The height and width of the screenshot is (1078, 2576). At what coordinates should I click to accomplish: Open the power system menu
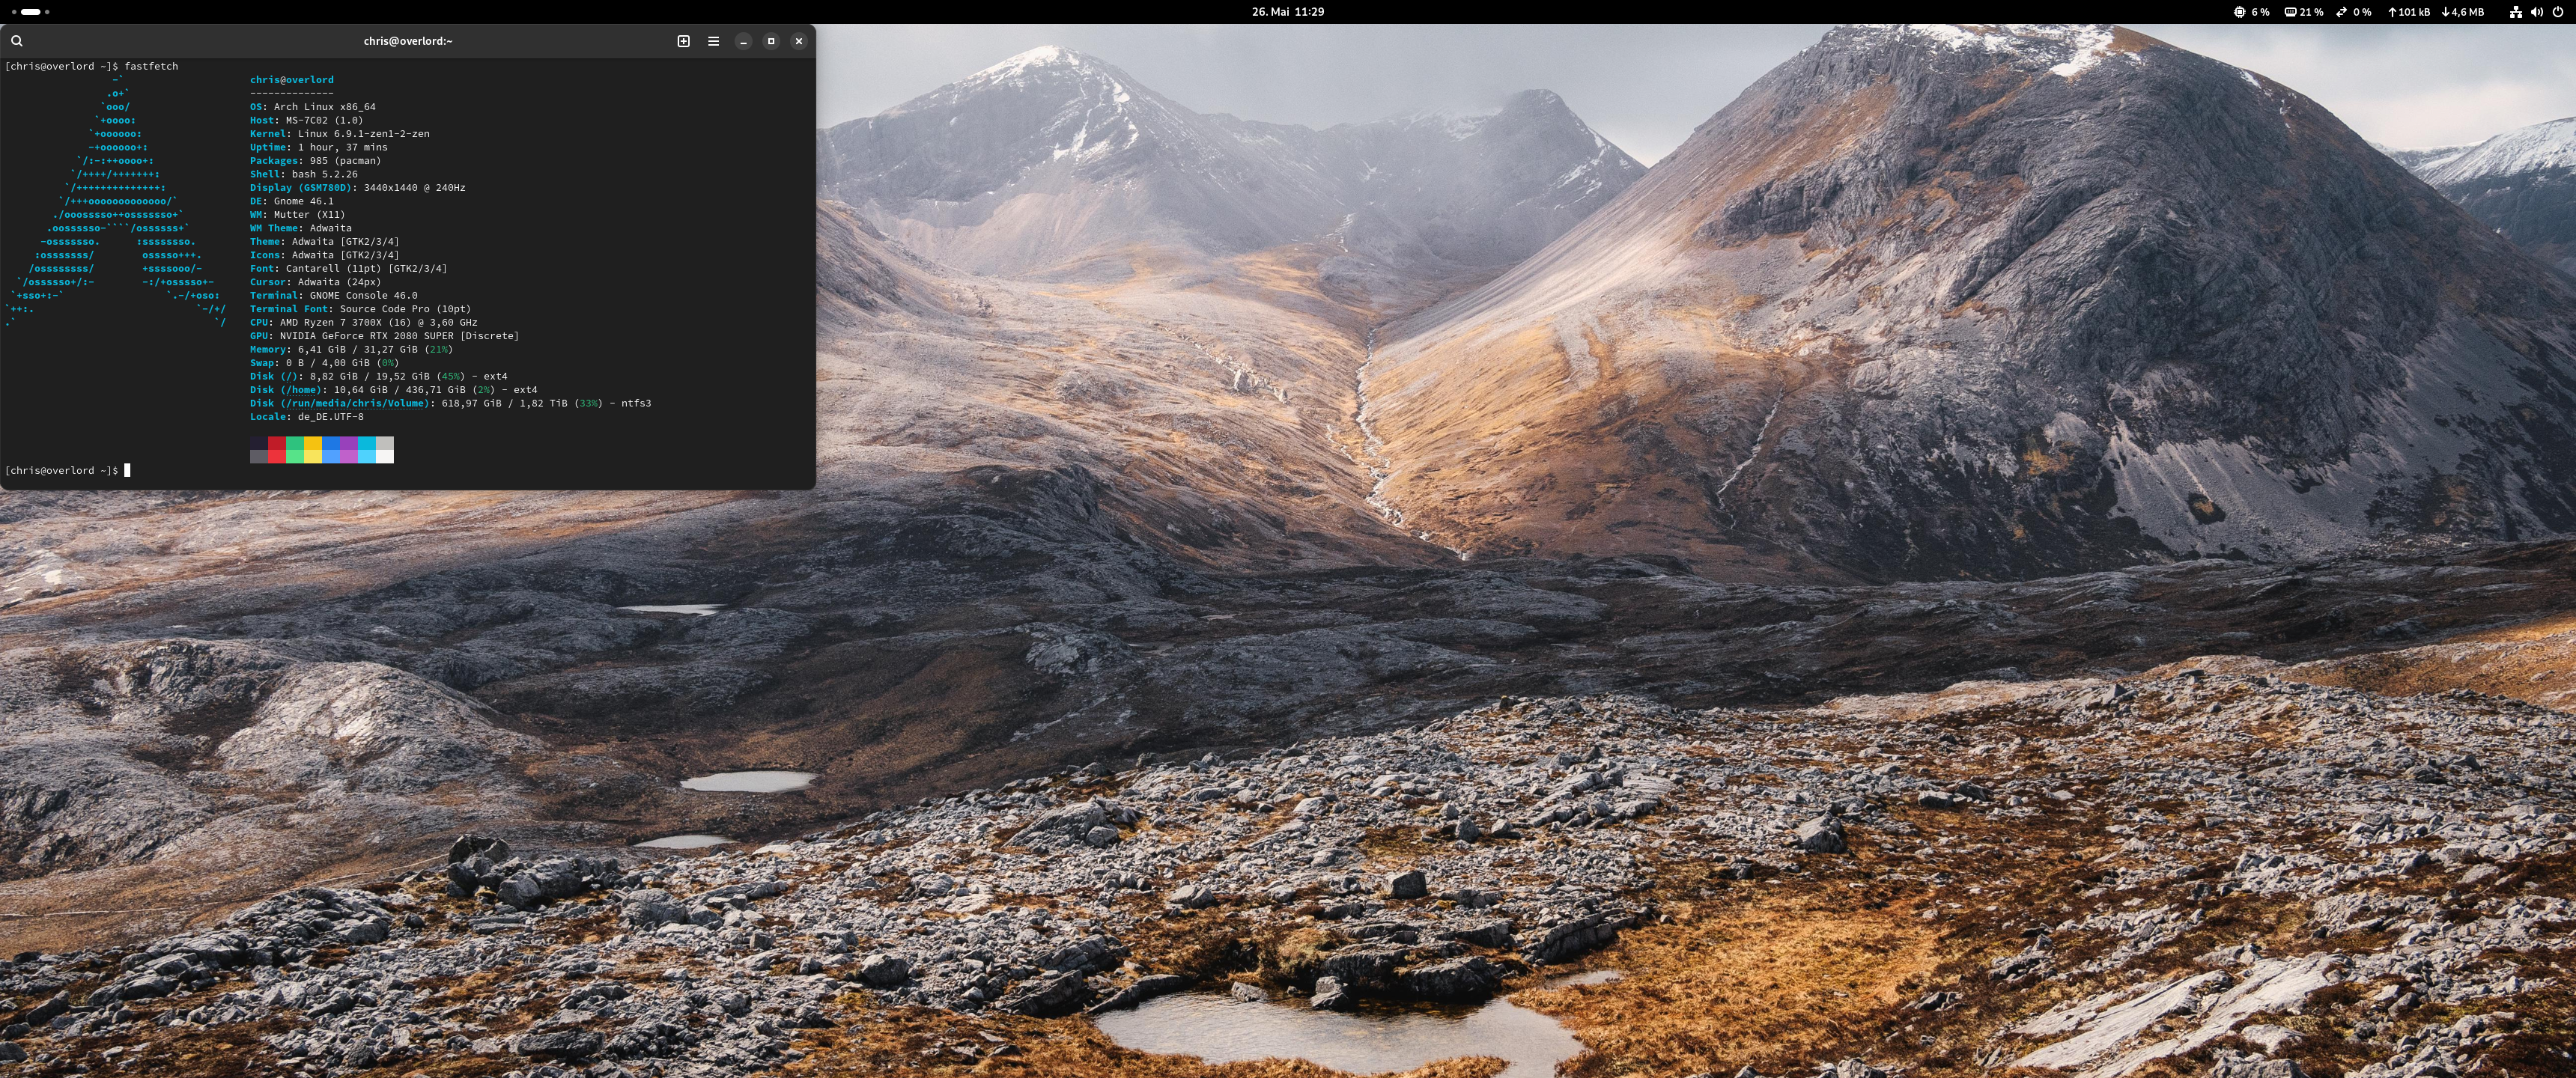click(x=2558, y=12)
